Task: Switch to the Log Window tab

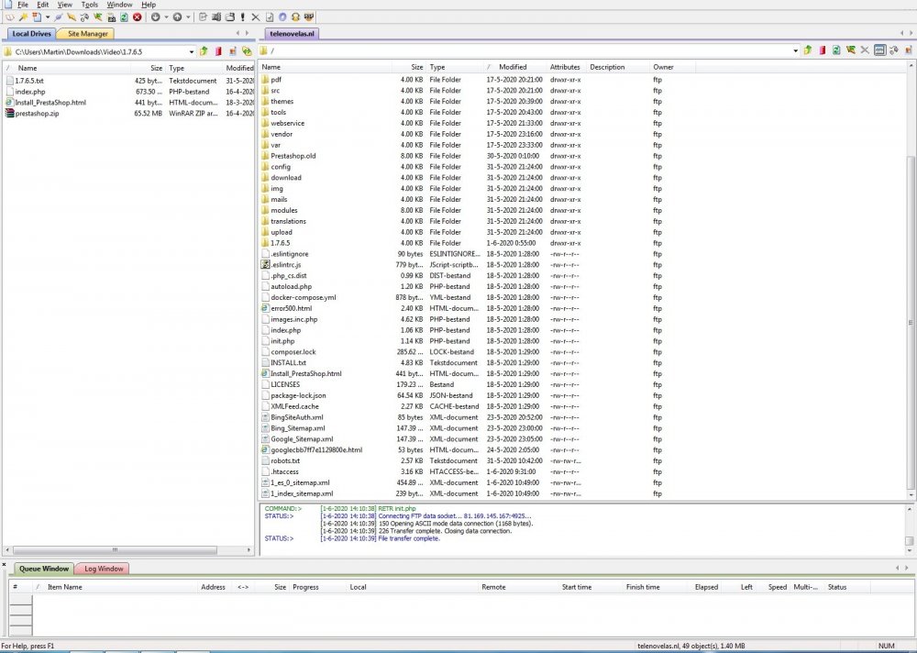Action: point(104,569)
